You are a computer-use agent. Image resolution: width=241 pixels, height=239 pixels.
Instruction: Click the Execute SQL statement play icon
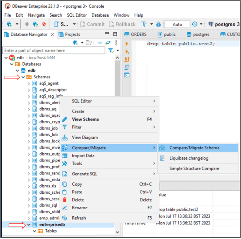[127, 44]
